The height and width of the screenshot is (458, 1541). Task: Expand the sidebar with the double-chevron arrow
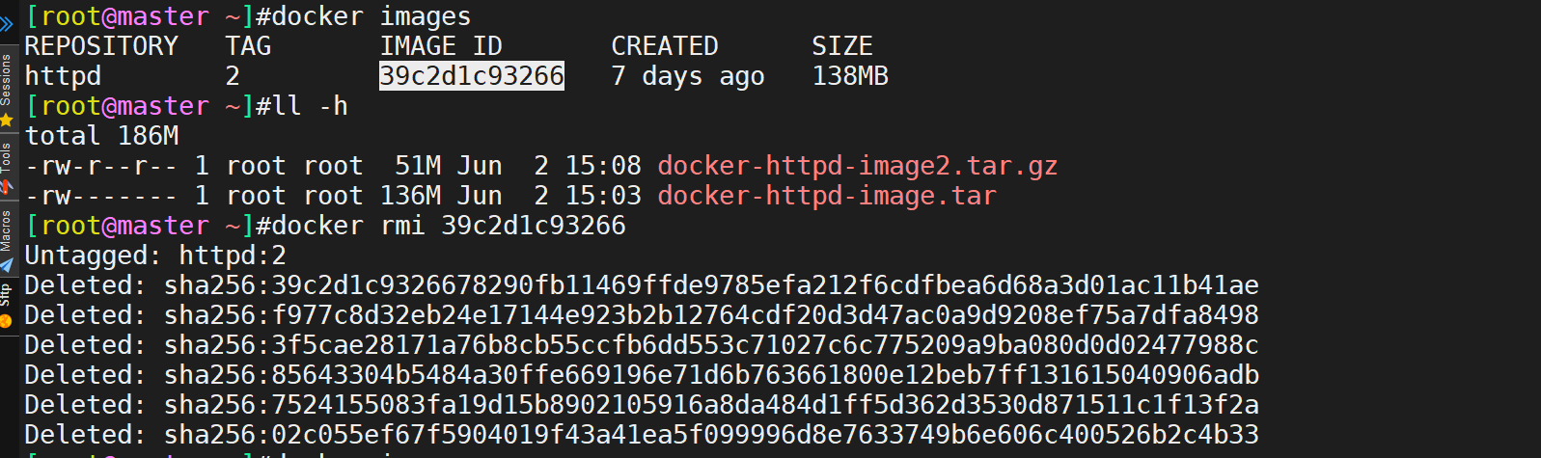[7, 23]
